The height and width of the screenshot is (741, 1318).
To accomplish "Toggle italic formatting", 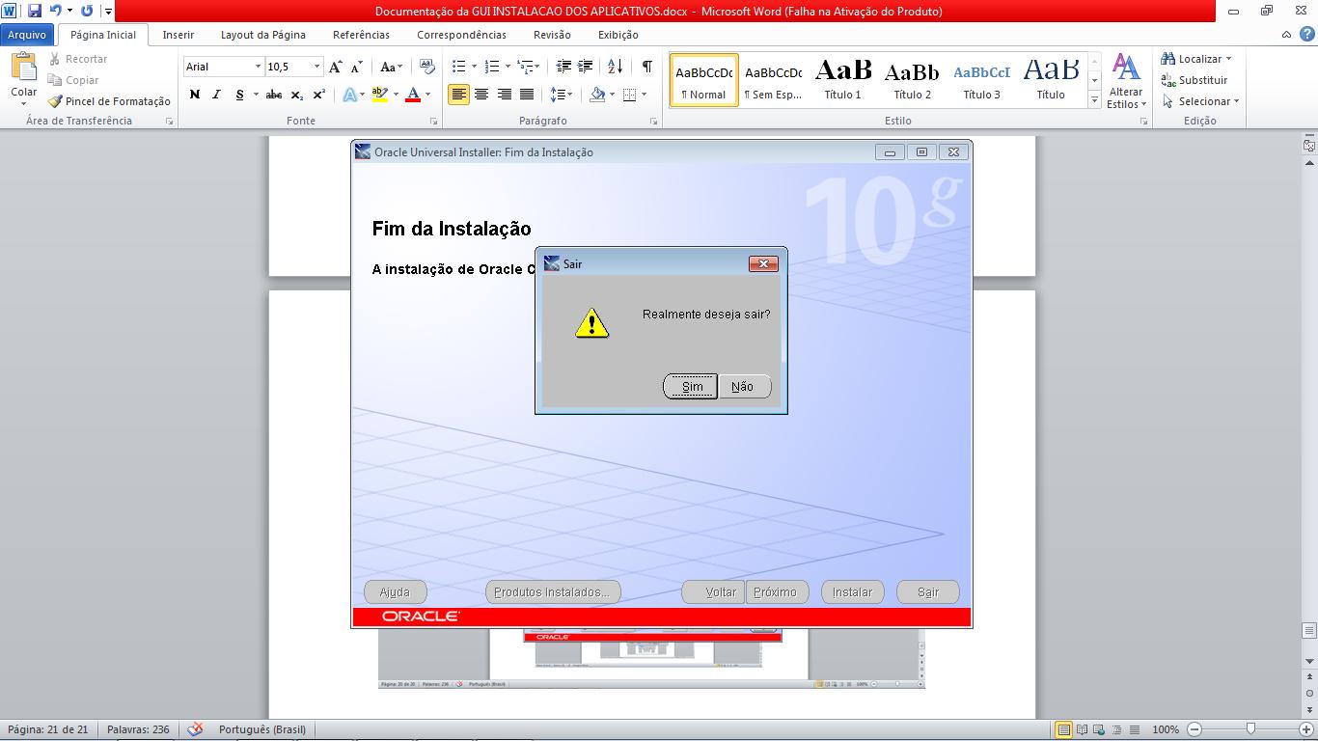I will pyautogui.click(x=215, y=96).
